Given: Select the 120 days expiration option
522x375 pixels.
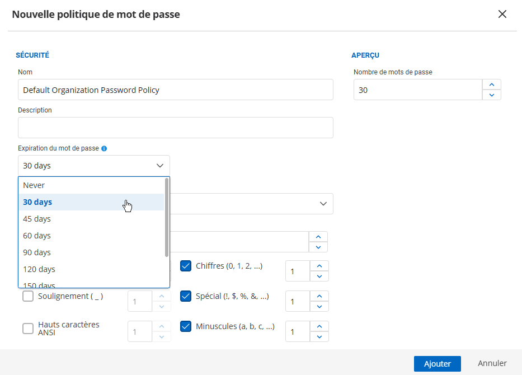Looking at the screenshot, I should 39,269.
